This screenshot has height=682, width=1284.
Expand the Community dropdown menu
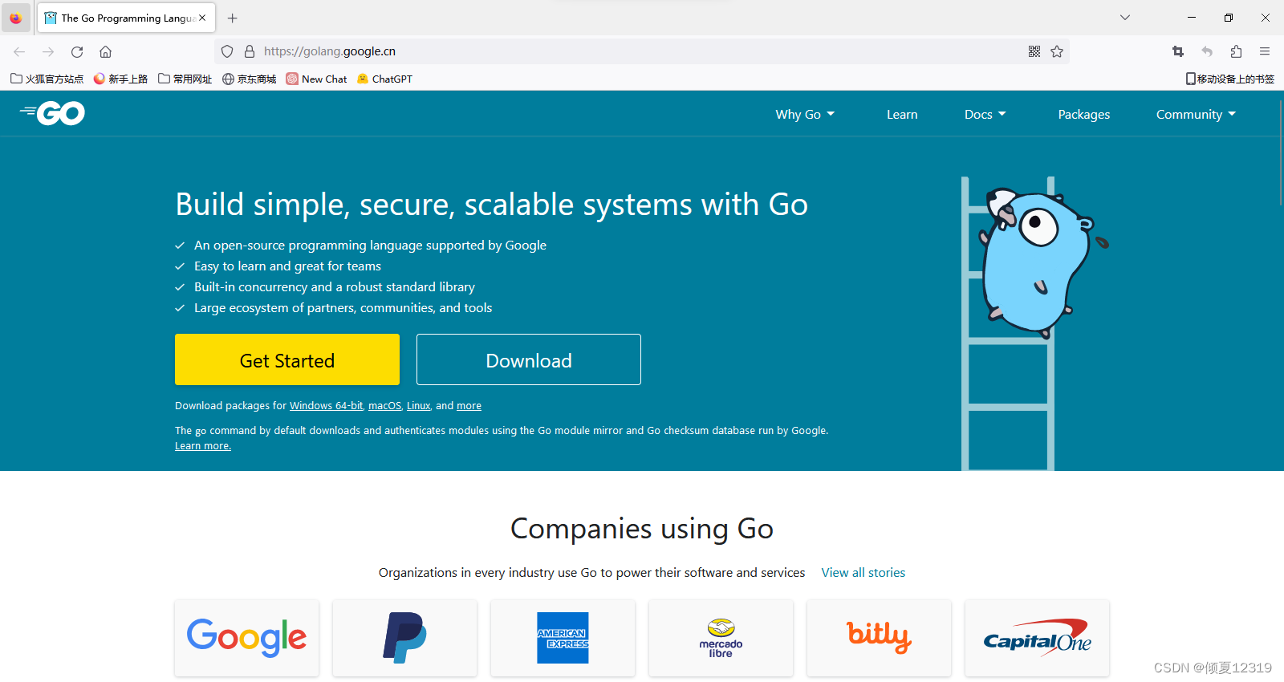click(x=1196, y=114)
